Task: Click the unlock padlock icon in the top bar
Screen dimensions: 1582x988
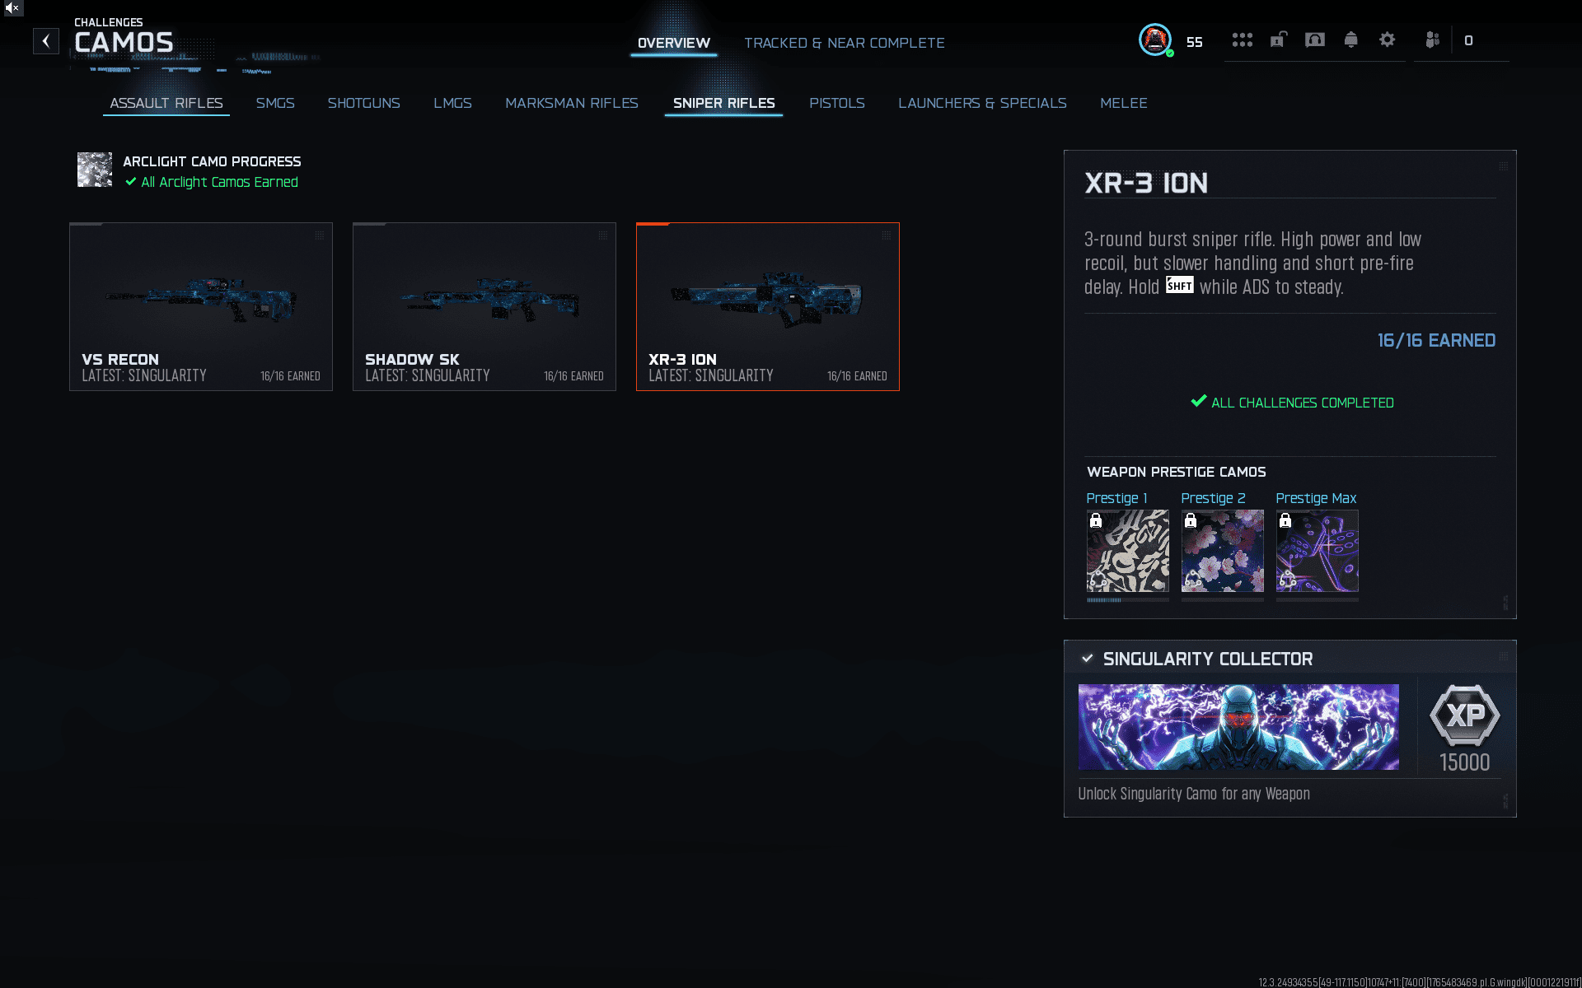Action: (x=1278, y=40)
